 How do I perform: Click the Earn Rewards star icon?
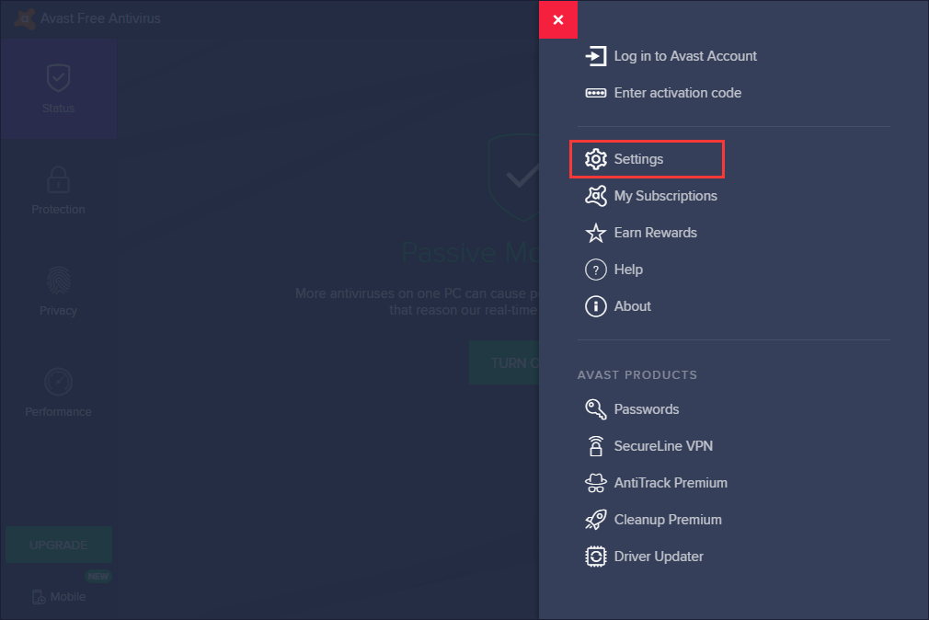click(x=595, y=233)
